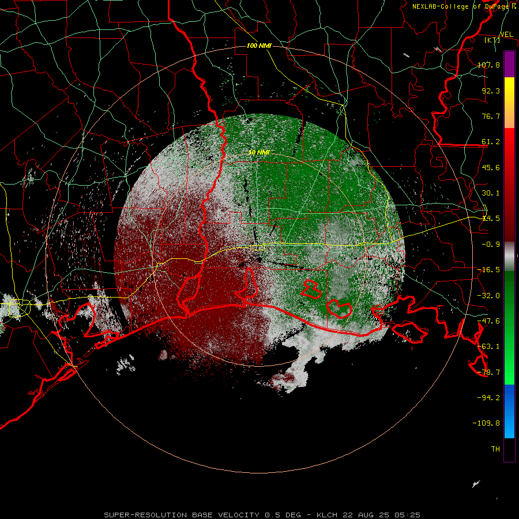Select the 76.7 scale value
The width and height of the screenshot is (519, 519).
pos(491,116)
